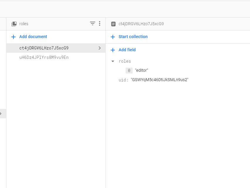This screenshot has width=250, height=188.
Task: Collapse the roles array field
Action: [x=113, y=61]
